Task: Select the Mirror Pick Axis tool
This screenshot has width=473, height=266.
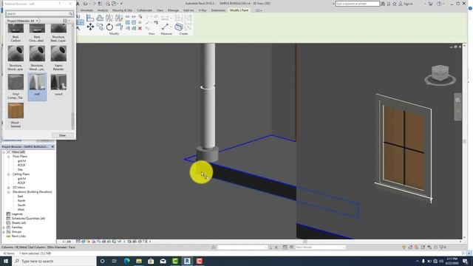Action: click(x=109, y=18)
